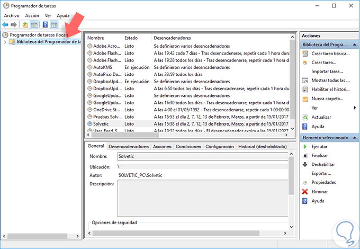Click the Deshabilitar down-arrow icon

coord(305,164)
